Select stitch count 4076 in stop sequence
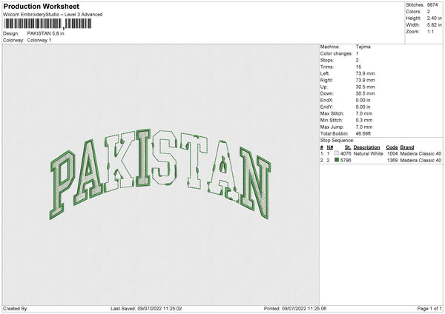The height and width of the screenshot is (314, 445). (346, 153)
